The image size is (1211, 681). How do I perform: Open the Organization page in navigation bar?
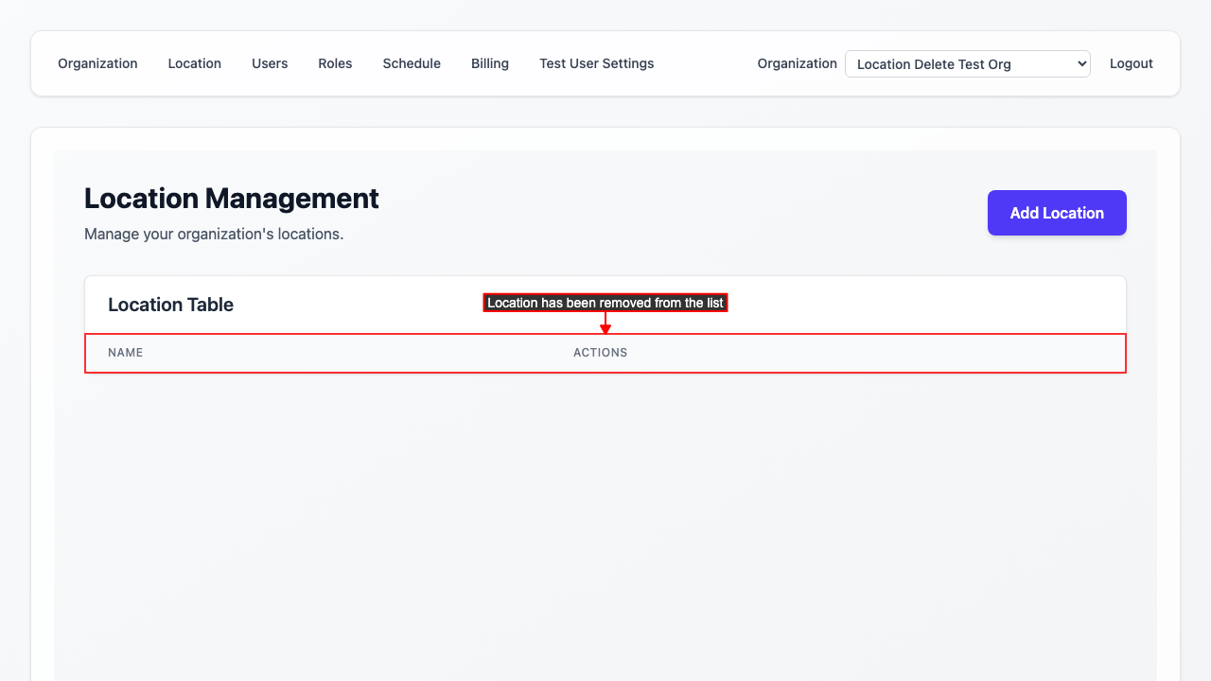pyautogui.click(x=97, y=63)
